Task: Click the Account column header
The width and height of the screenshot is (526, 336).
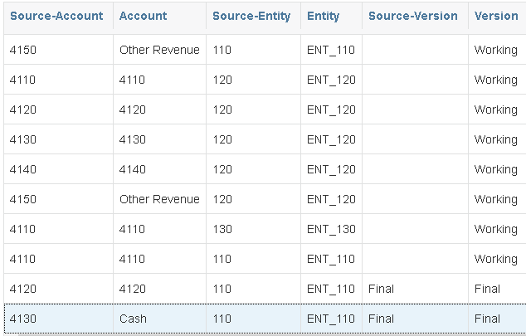Action: [x=143, y=16]
